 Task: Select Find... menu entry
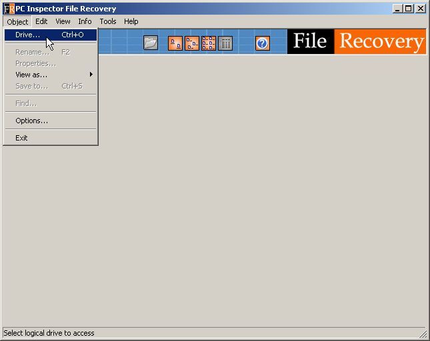(x=51, y=103)
